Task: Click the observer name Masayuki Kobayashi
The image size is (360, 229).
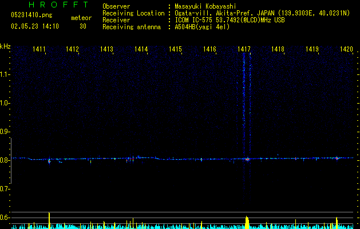Action: (205, 6)
